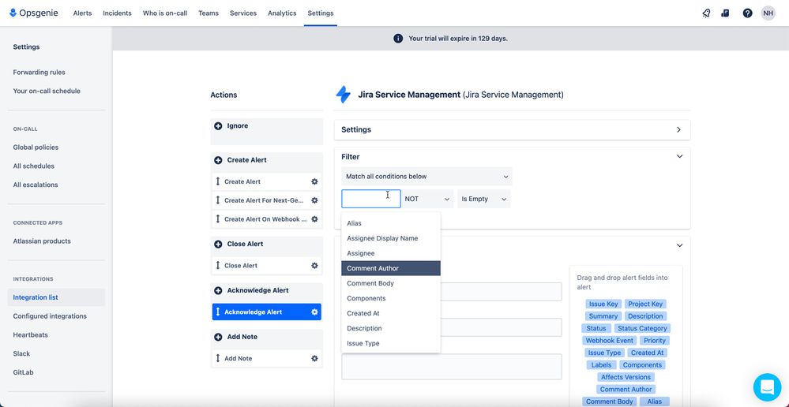
Task: Open Match all conditions below dropdown
Action: click(x=426, y=177)
